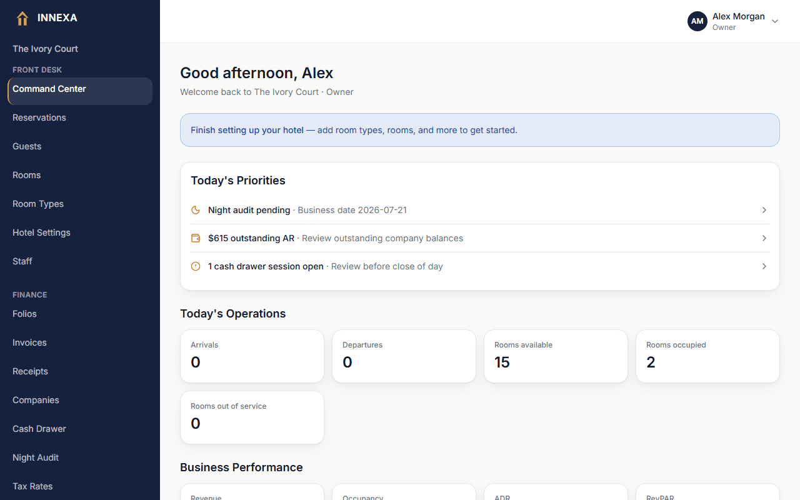Open the Rooms occupied card
The width and height of the screenshot is (800, 500).
pos(707,356)
